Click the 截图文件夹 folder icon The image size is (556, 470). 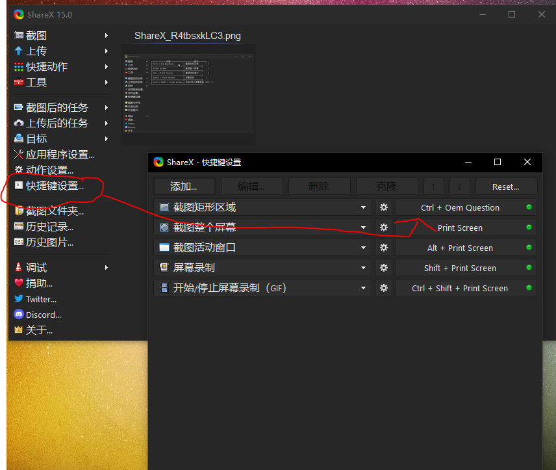(x=18, y=211)
